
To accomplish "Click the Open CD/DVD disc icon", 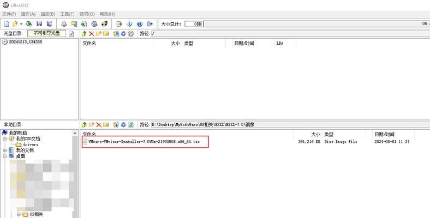I will tap(29, 24).
